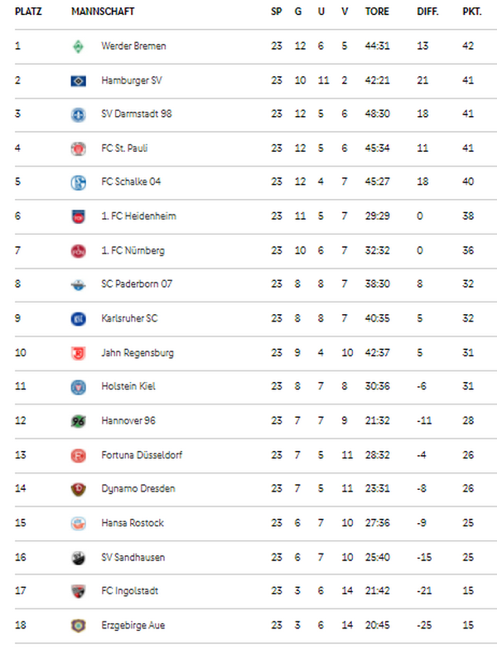Click the DIFF. column header
497x649 pixels.
click(x=427, y=12)
